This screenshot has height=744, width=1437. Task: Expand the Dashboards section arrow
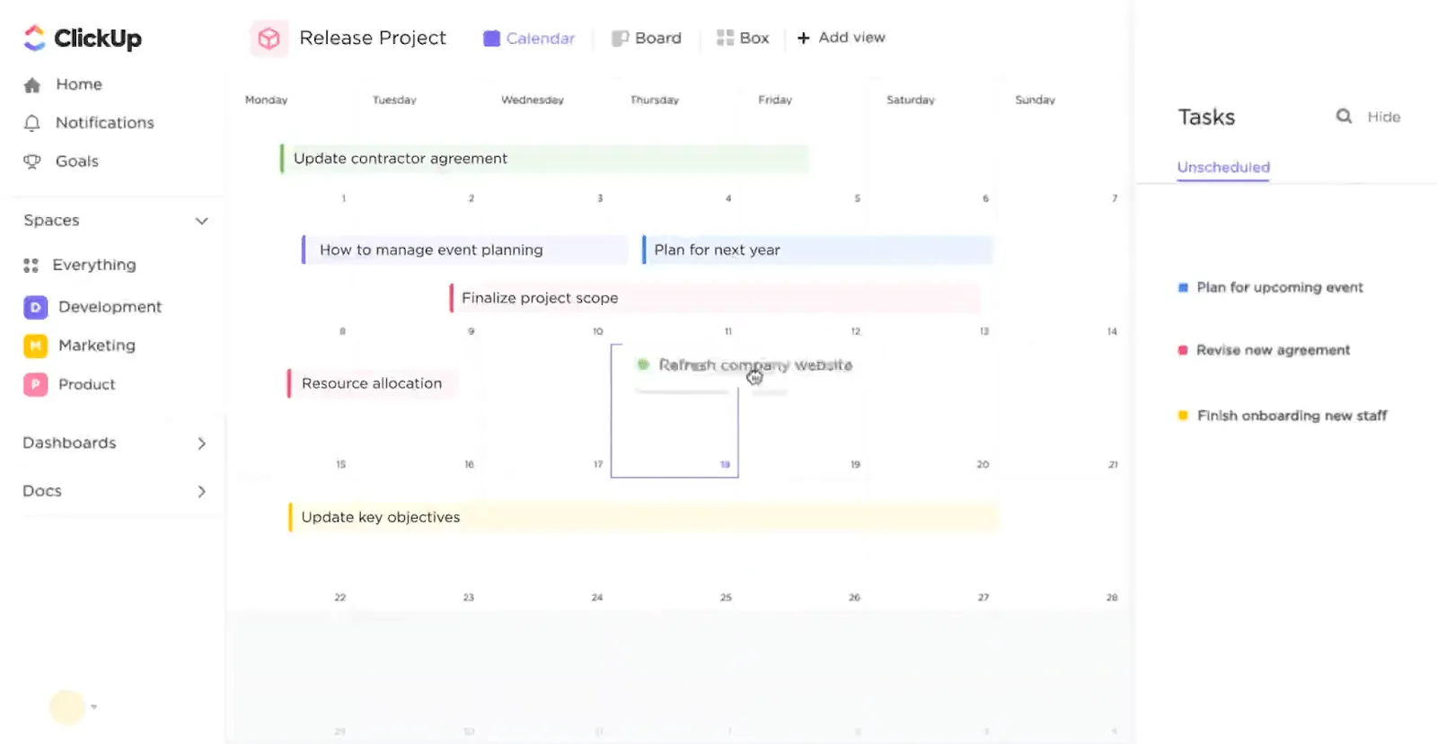(x=202, y=443)
